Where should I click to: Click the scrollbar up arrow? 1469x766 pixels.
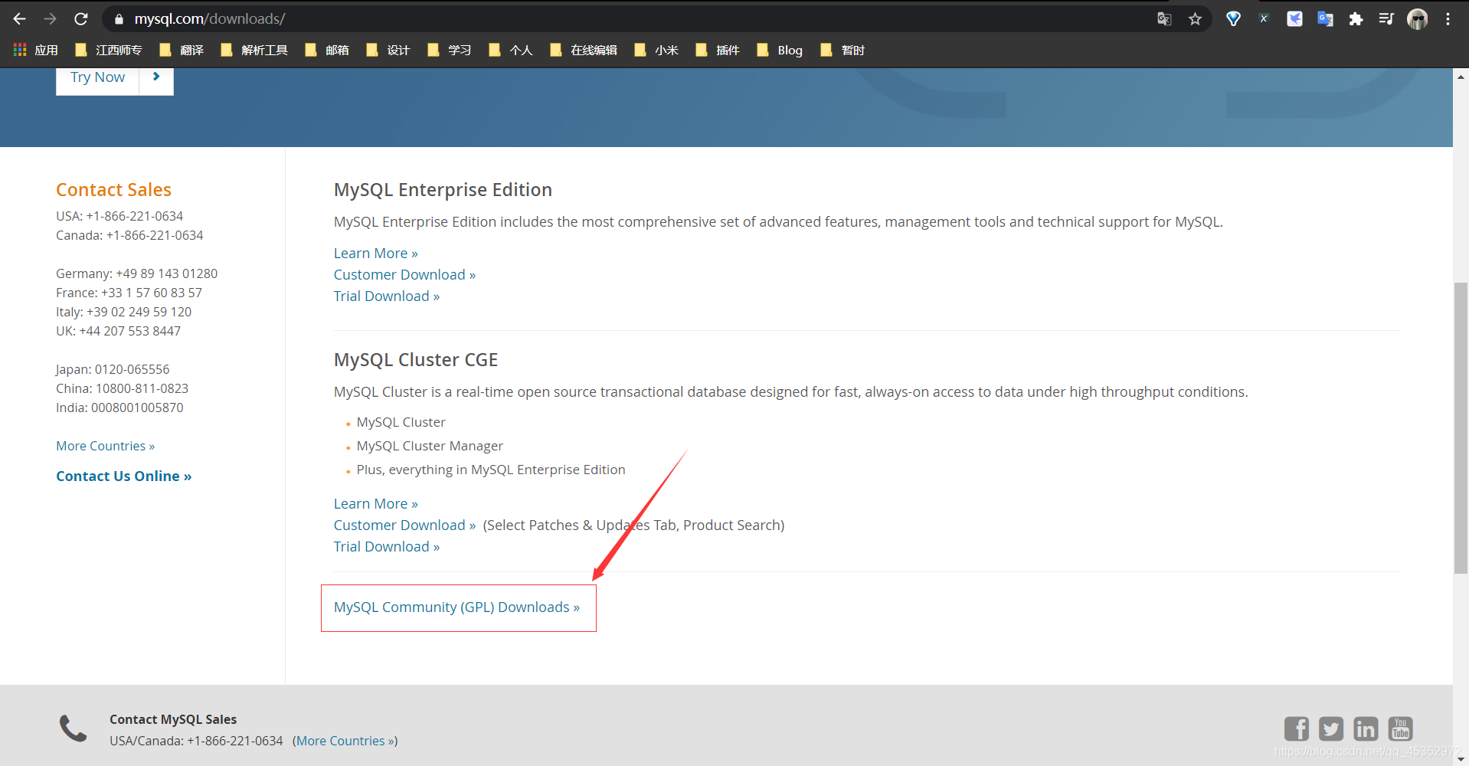click(1461, 77)
